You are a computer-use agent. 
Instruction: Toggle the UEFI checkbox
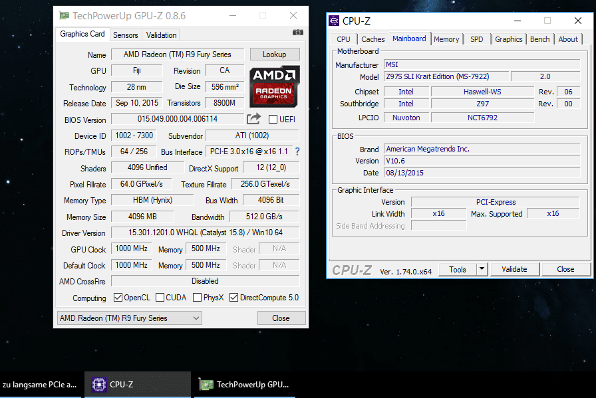pos(273,119)
